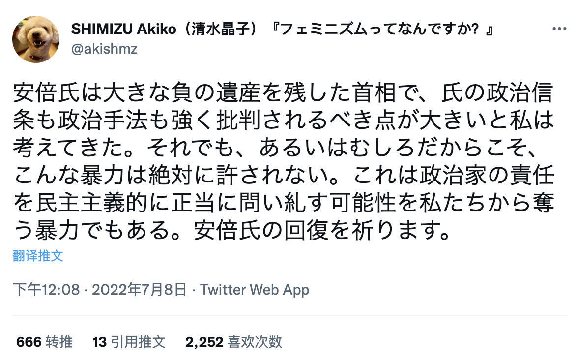Click the 转推 label

point(59,342)
